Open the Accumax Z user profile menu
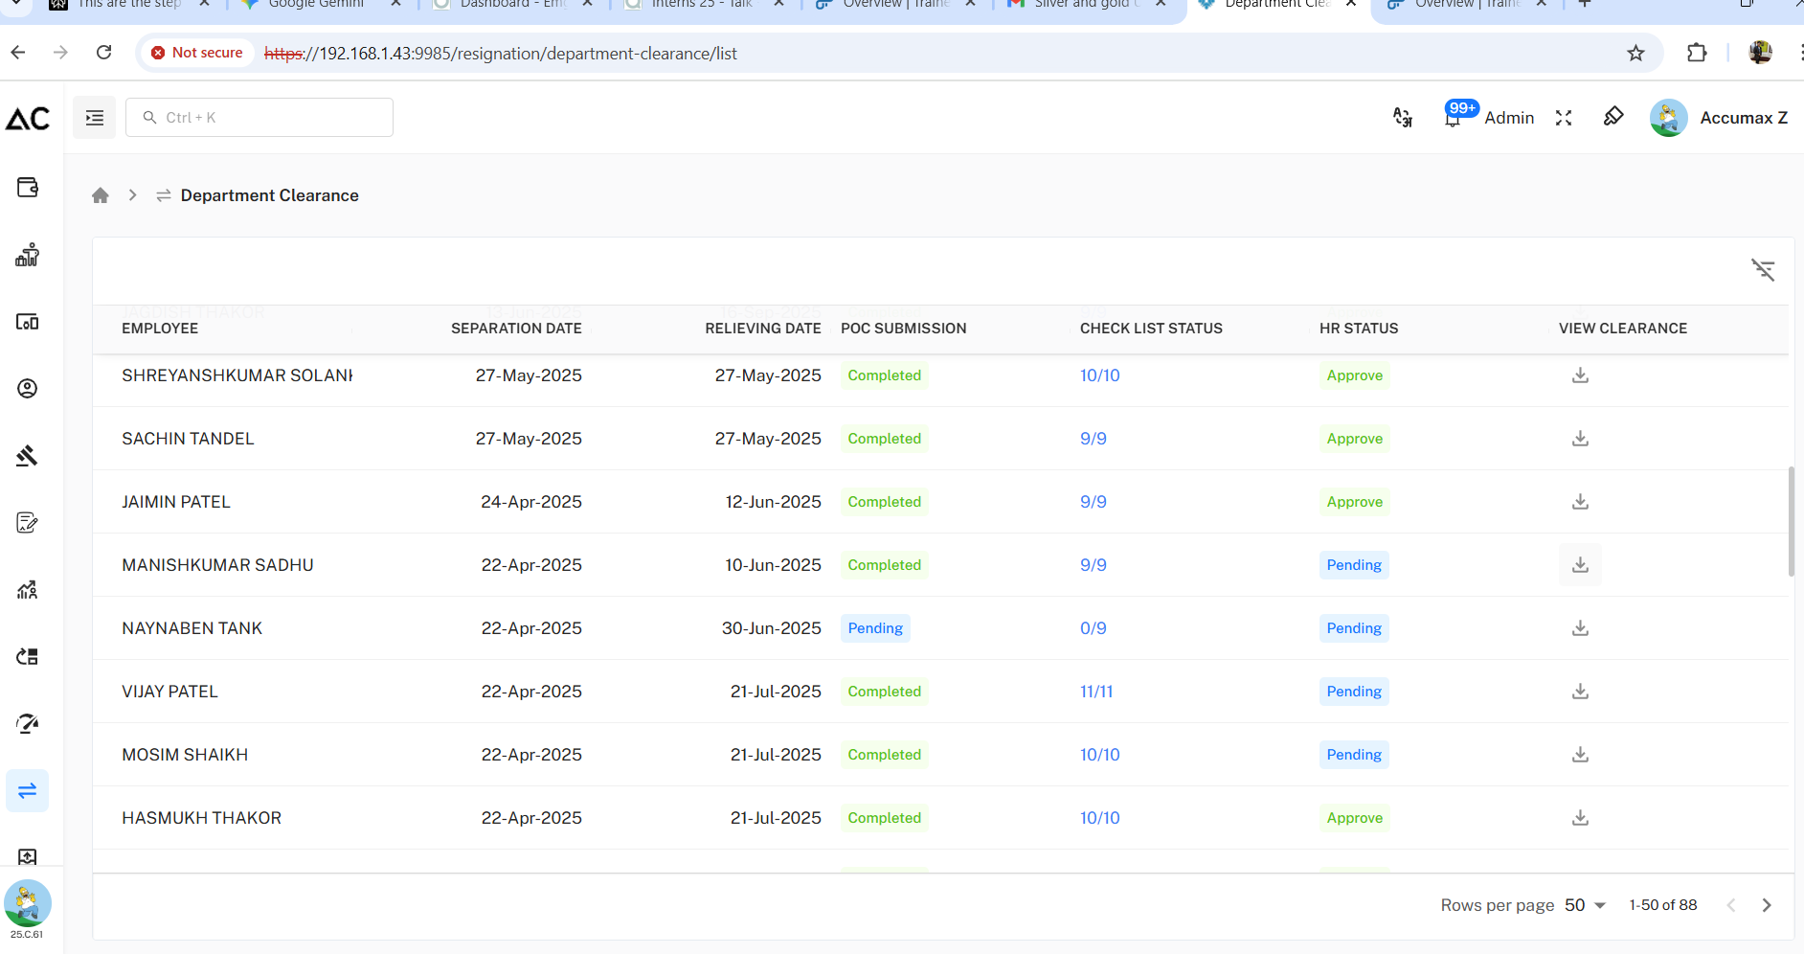 point(1719,118)
